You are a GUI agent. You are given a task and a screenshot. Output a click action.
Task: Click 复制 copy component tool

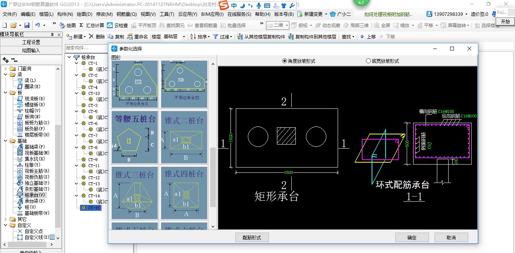tap(116, 37)
